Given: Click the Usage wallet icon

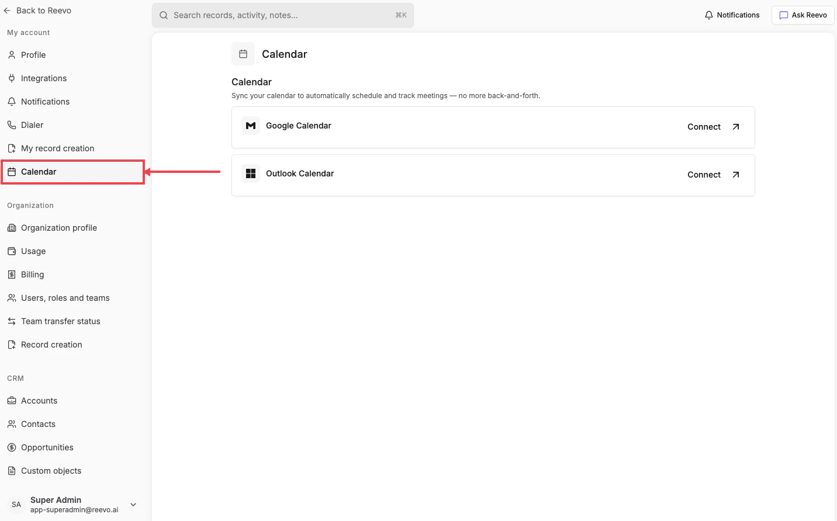Looking at the screenshot, I should point(12,251).
